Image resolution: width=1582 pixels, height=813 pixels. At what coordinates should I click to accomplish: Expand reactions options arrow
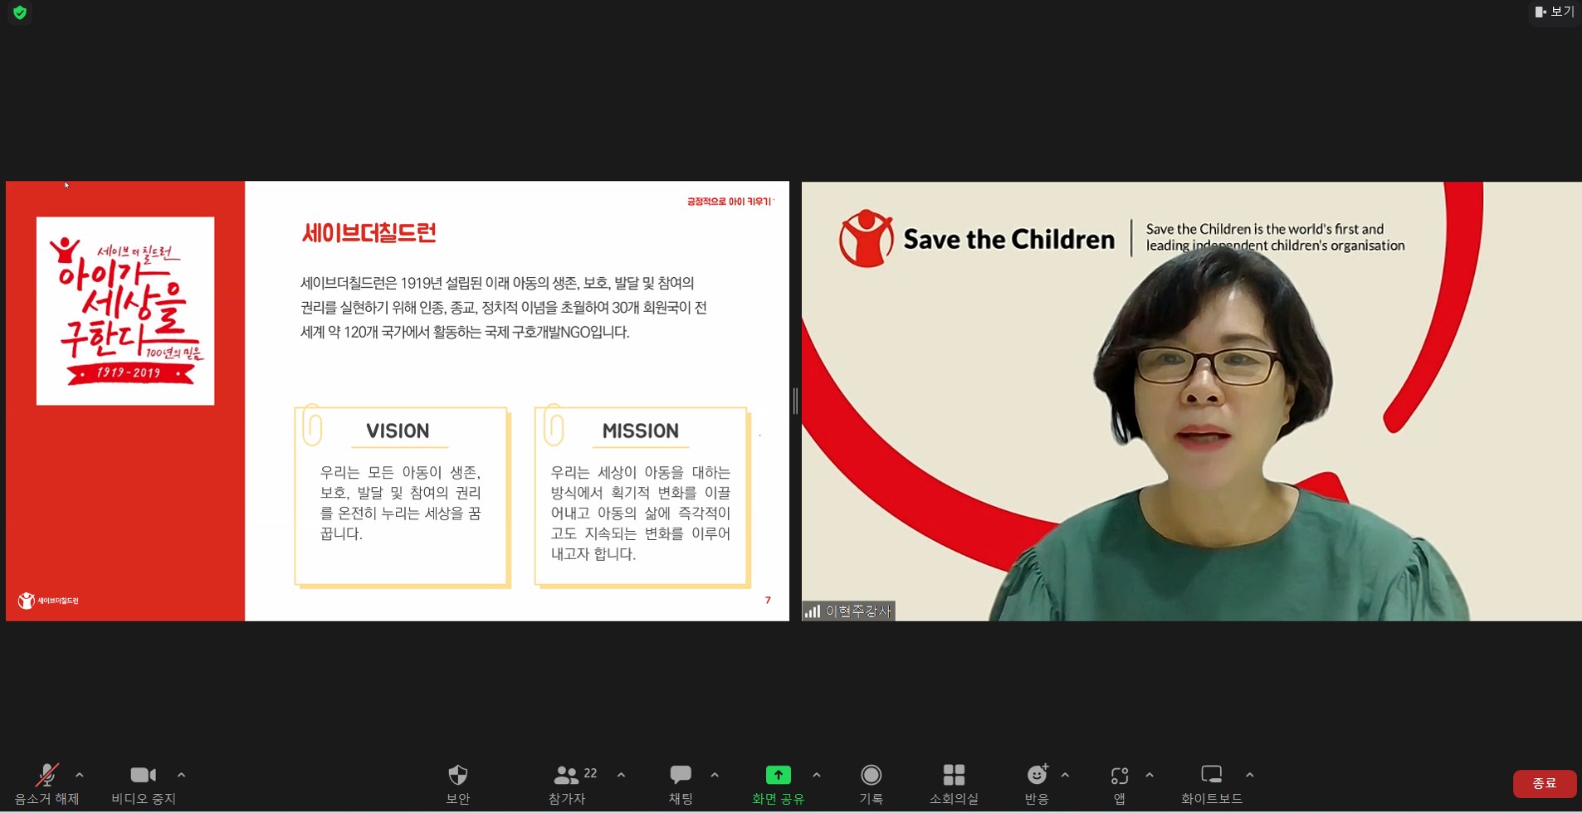[1065, 775]
